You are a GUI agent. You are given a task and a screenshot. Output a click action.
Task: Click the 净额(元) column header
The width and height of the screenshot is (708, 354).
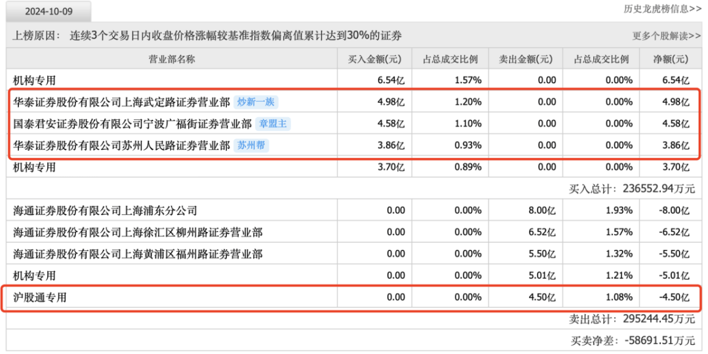tap(671, 59)
